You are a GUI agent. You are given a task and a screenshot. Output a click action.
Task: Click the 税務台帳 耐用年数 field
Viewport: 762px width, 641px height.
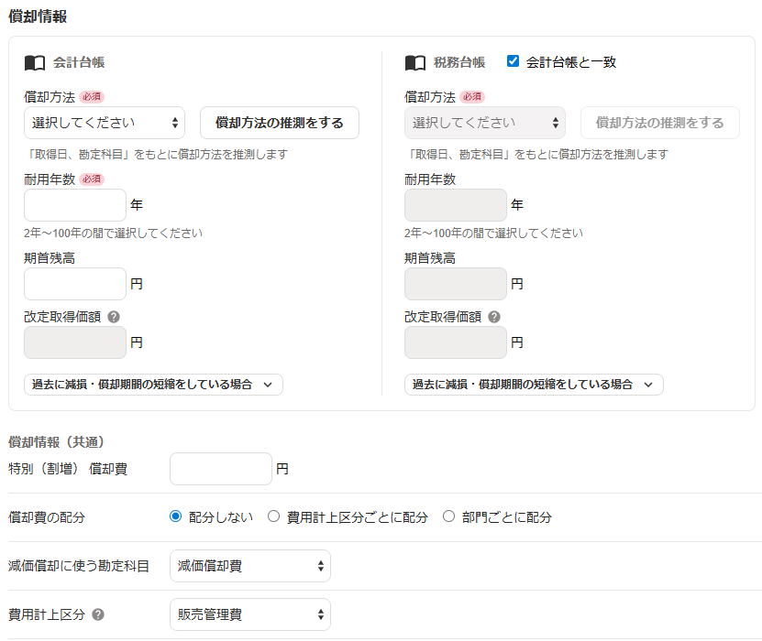point(456,205)
